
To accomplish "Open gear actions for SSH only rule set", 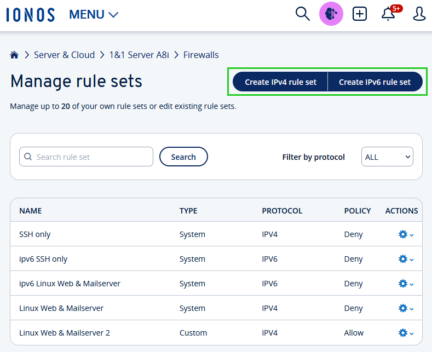I will pyautogui.click(x=405, y=234).
